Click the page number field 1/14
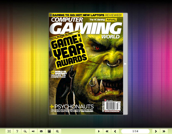The image size is (172, 134). tap(135, 131)
